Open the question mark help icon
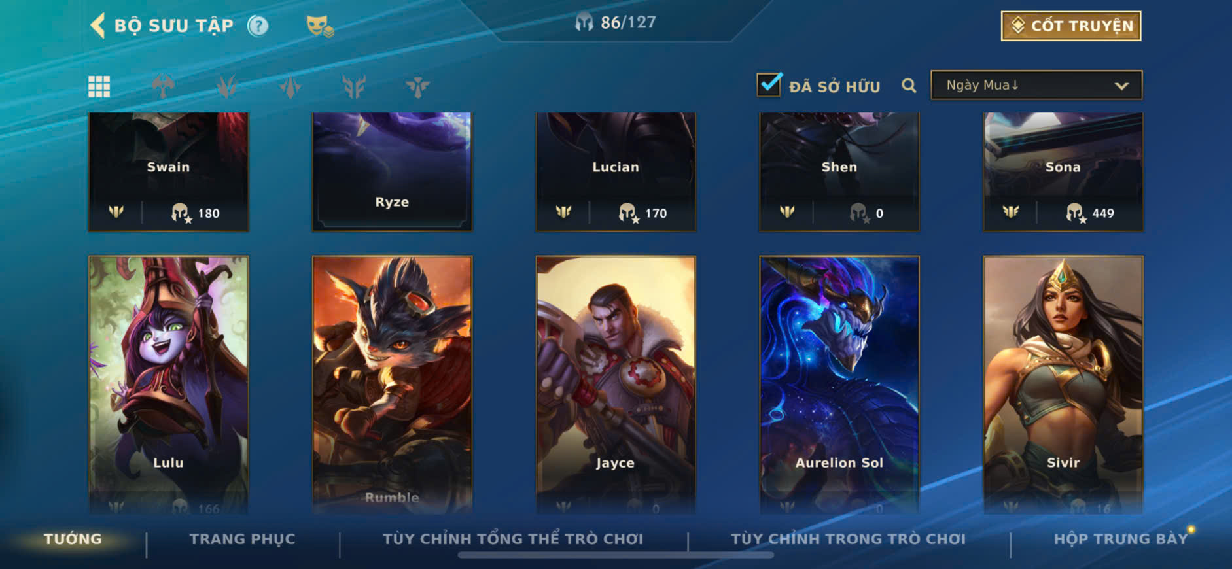Image resolution: width=1232 pixels, height=569 pixels. [258, 26]
